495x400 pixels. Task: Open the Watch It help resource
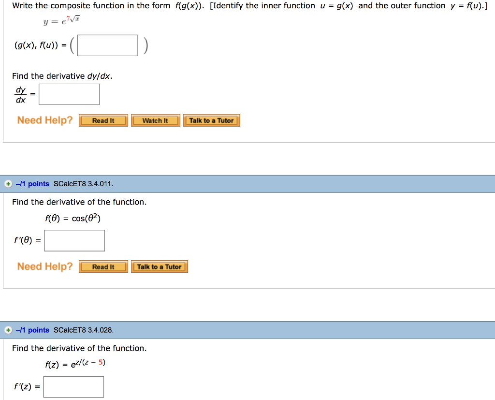[x=155, y=120]
